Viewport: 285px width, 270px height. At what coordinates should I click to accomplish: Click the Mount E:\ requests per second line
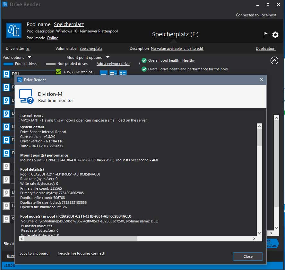tap(89, 160)
